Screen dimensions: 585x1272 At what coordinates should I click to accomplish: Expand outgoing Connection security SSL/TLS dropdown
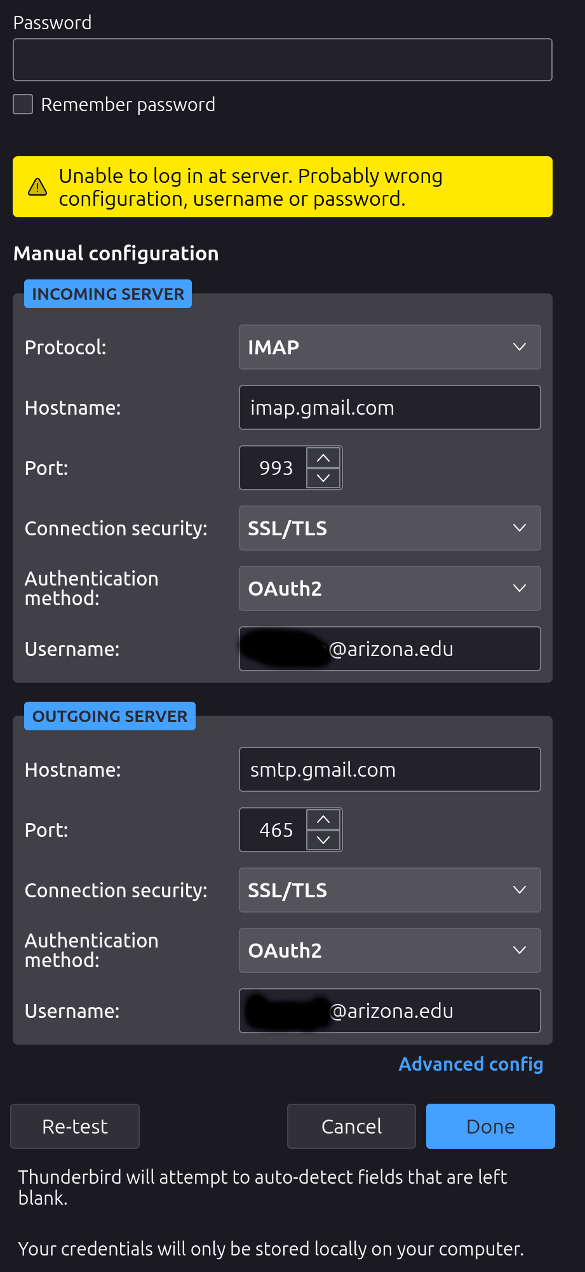point(389,890)
